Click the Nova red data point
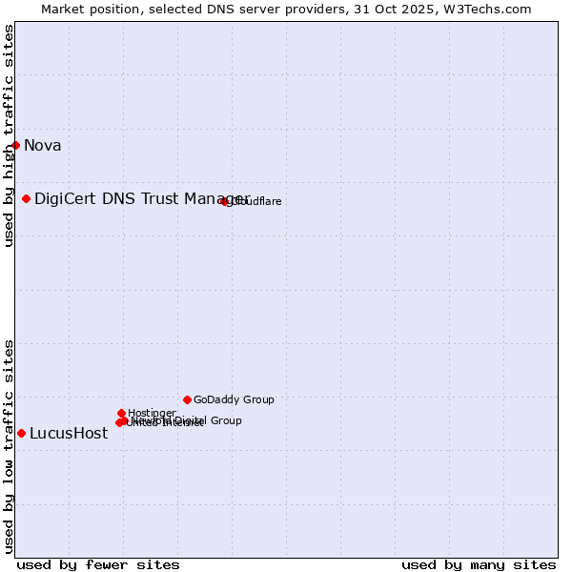The width and height of the screenshot is (572, 572). [x=16, y=145]
